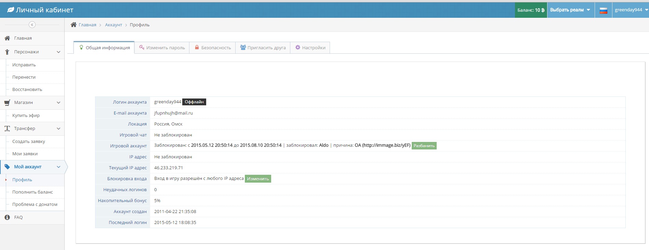Go to Пополнить баланс in the sidebar
The image size is (649, 250).
click(x=32, y=192)
